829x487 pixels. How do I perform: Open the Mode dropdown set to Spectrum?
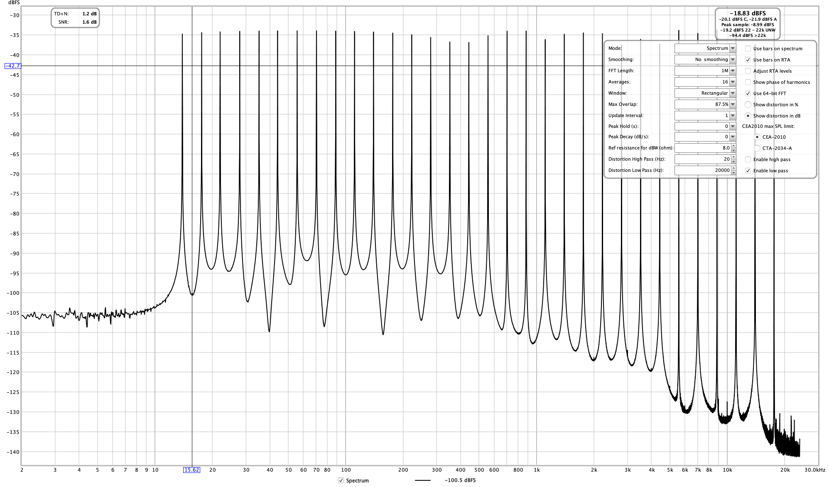click(705, 48)
